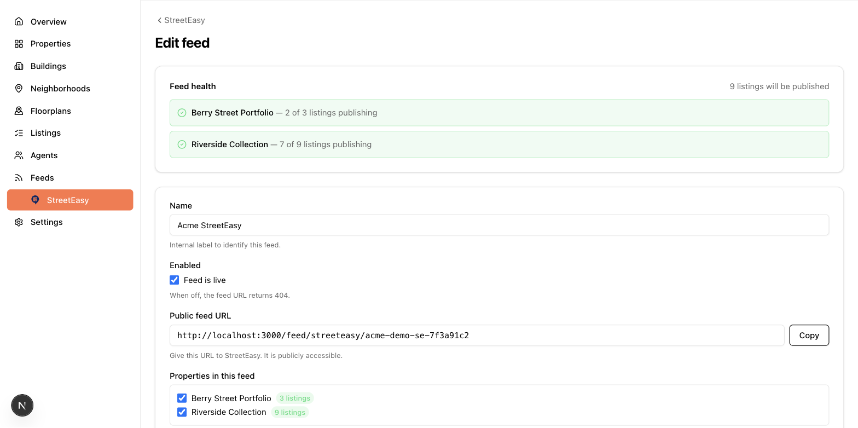Click the Neighborhoods map pin icon
The image size is (858, 428).
click(x=19, y=89)
